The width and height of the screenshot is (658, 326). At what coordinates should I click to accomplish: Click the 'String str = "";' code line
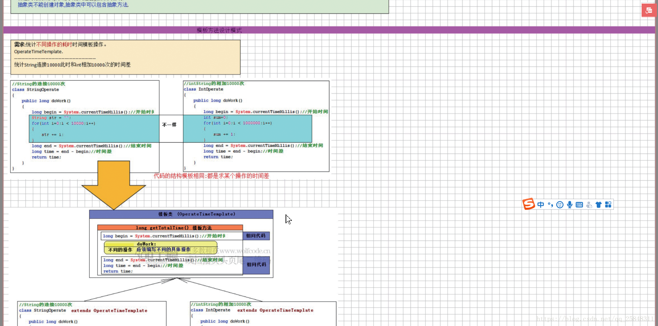51,118
